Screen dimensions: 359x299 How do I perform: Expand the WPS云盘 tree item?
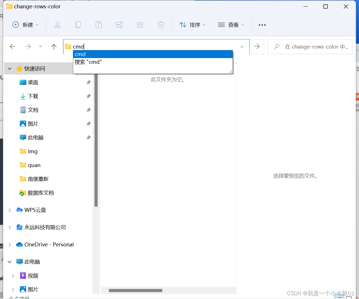pyautogui.click(x=9, y=210)
